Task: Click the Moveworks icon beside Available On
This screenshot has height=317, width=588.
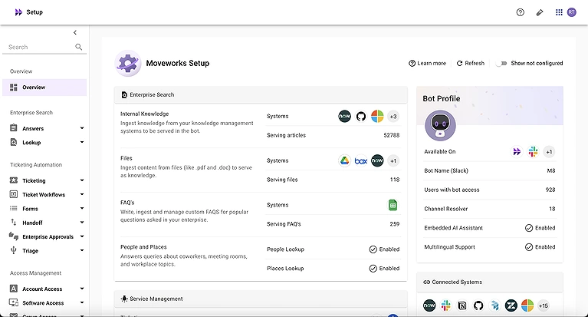Action: 517,152
